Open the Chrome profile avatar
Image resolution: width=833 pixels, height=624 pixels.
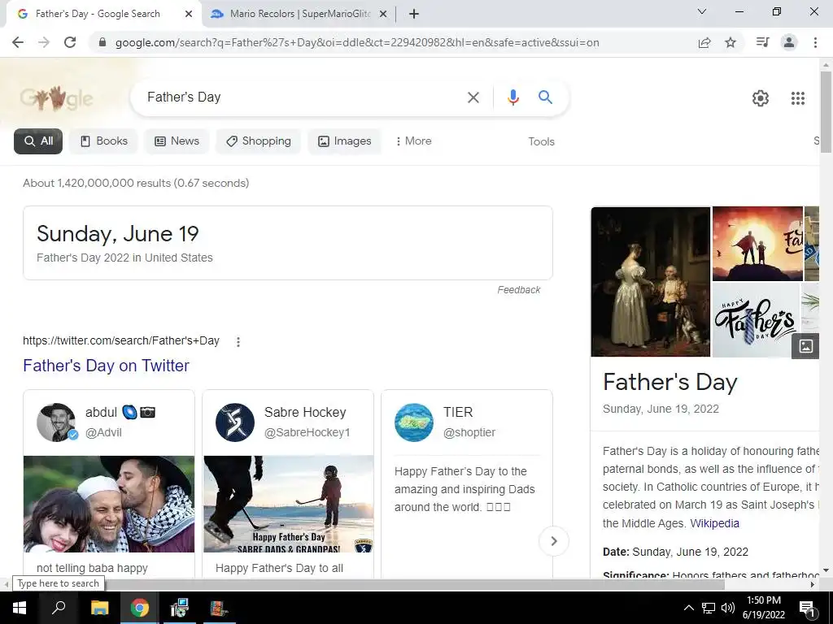point(789,42)
